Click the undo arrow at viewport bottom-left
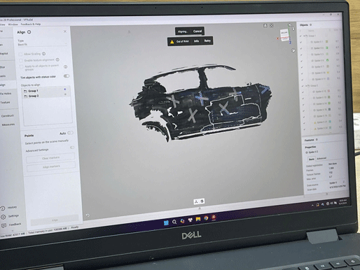This screenshot has height=270, width=360. point(88,215)
